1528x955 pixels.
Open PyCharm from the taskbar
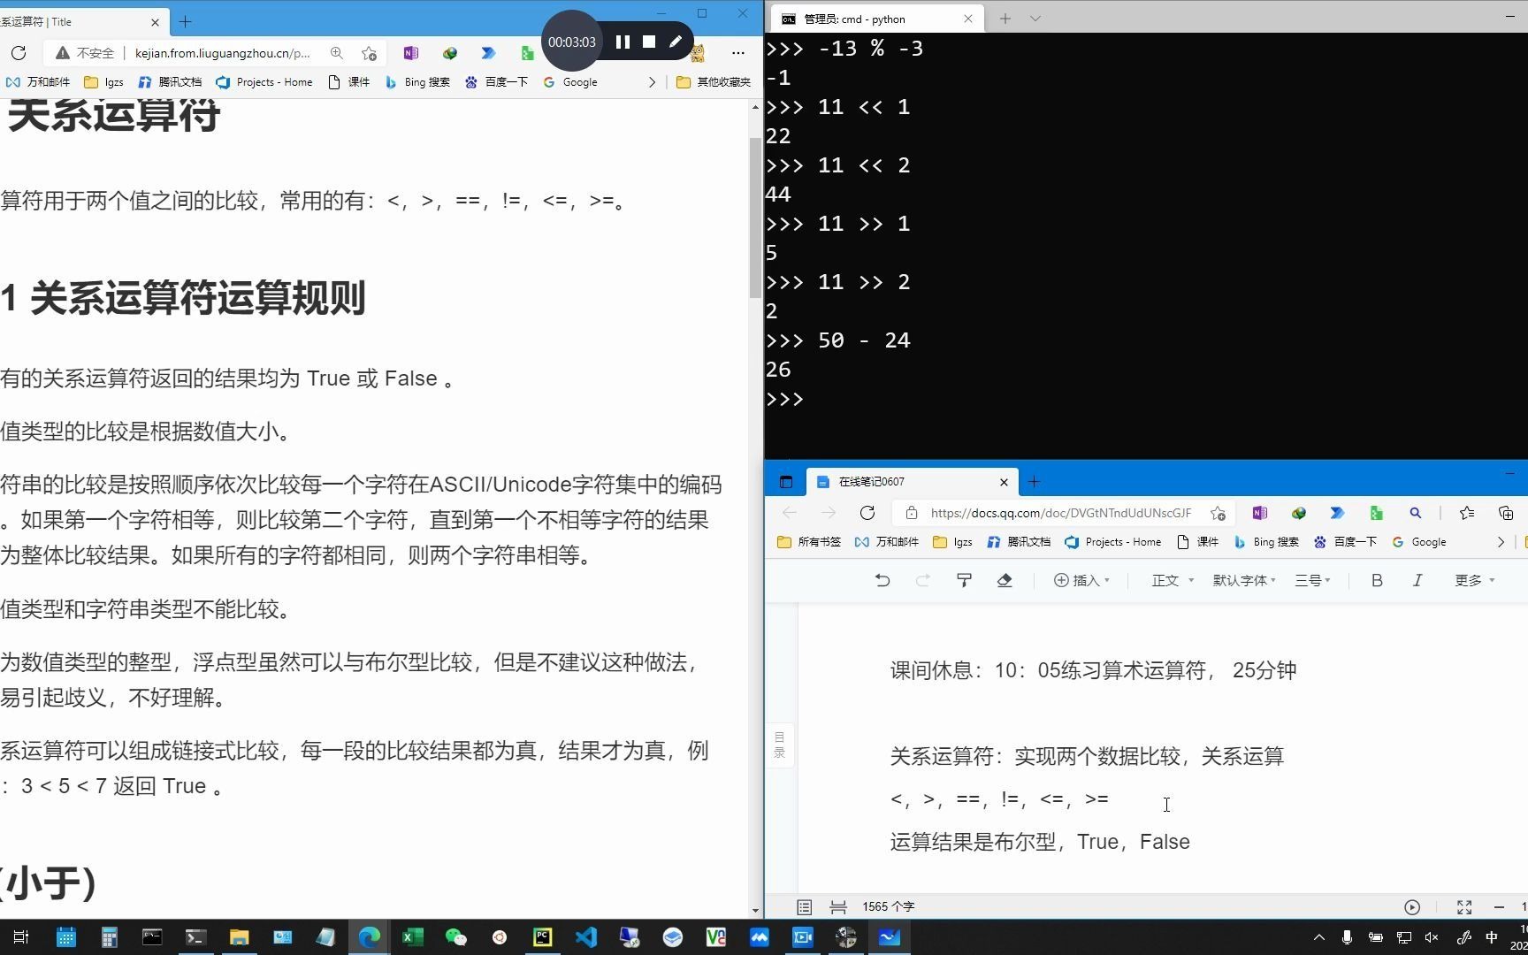541,936
